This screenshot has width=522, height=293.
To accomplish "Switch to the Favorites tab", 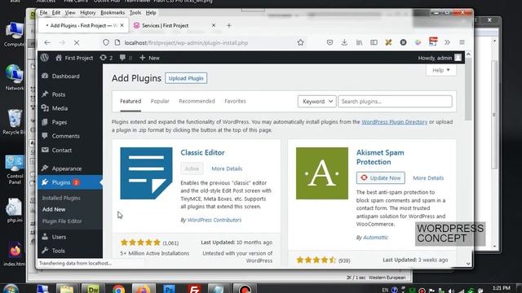I will (x=235, y=101).
